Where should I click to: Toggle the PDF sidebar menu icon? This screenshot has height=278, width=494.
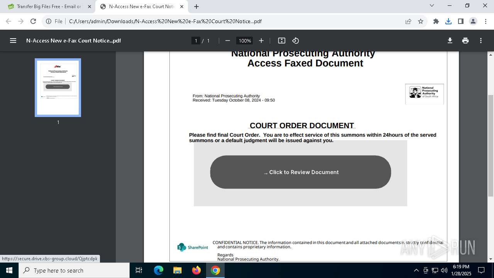click(13, 41)
